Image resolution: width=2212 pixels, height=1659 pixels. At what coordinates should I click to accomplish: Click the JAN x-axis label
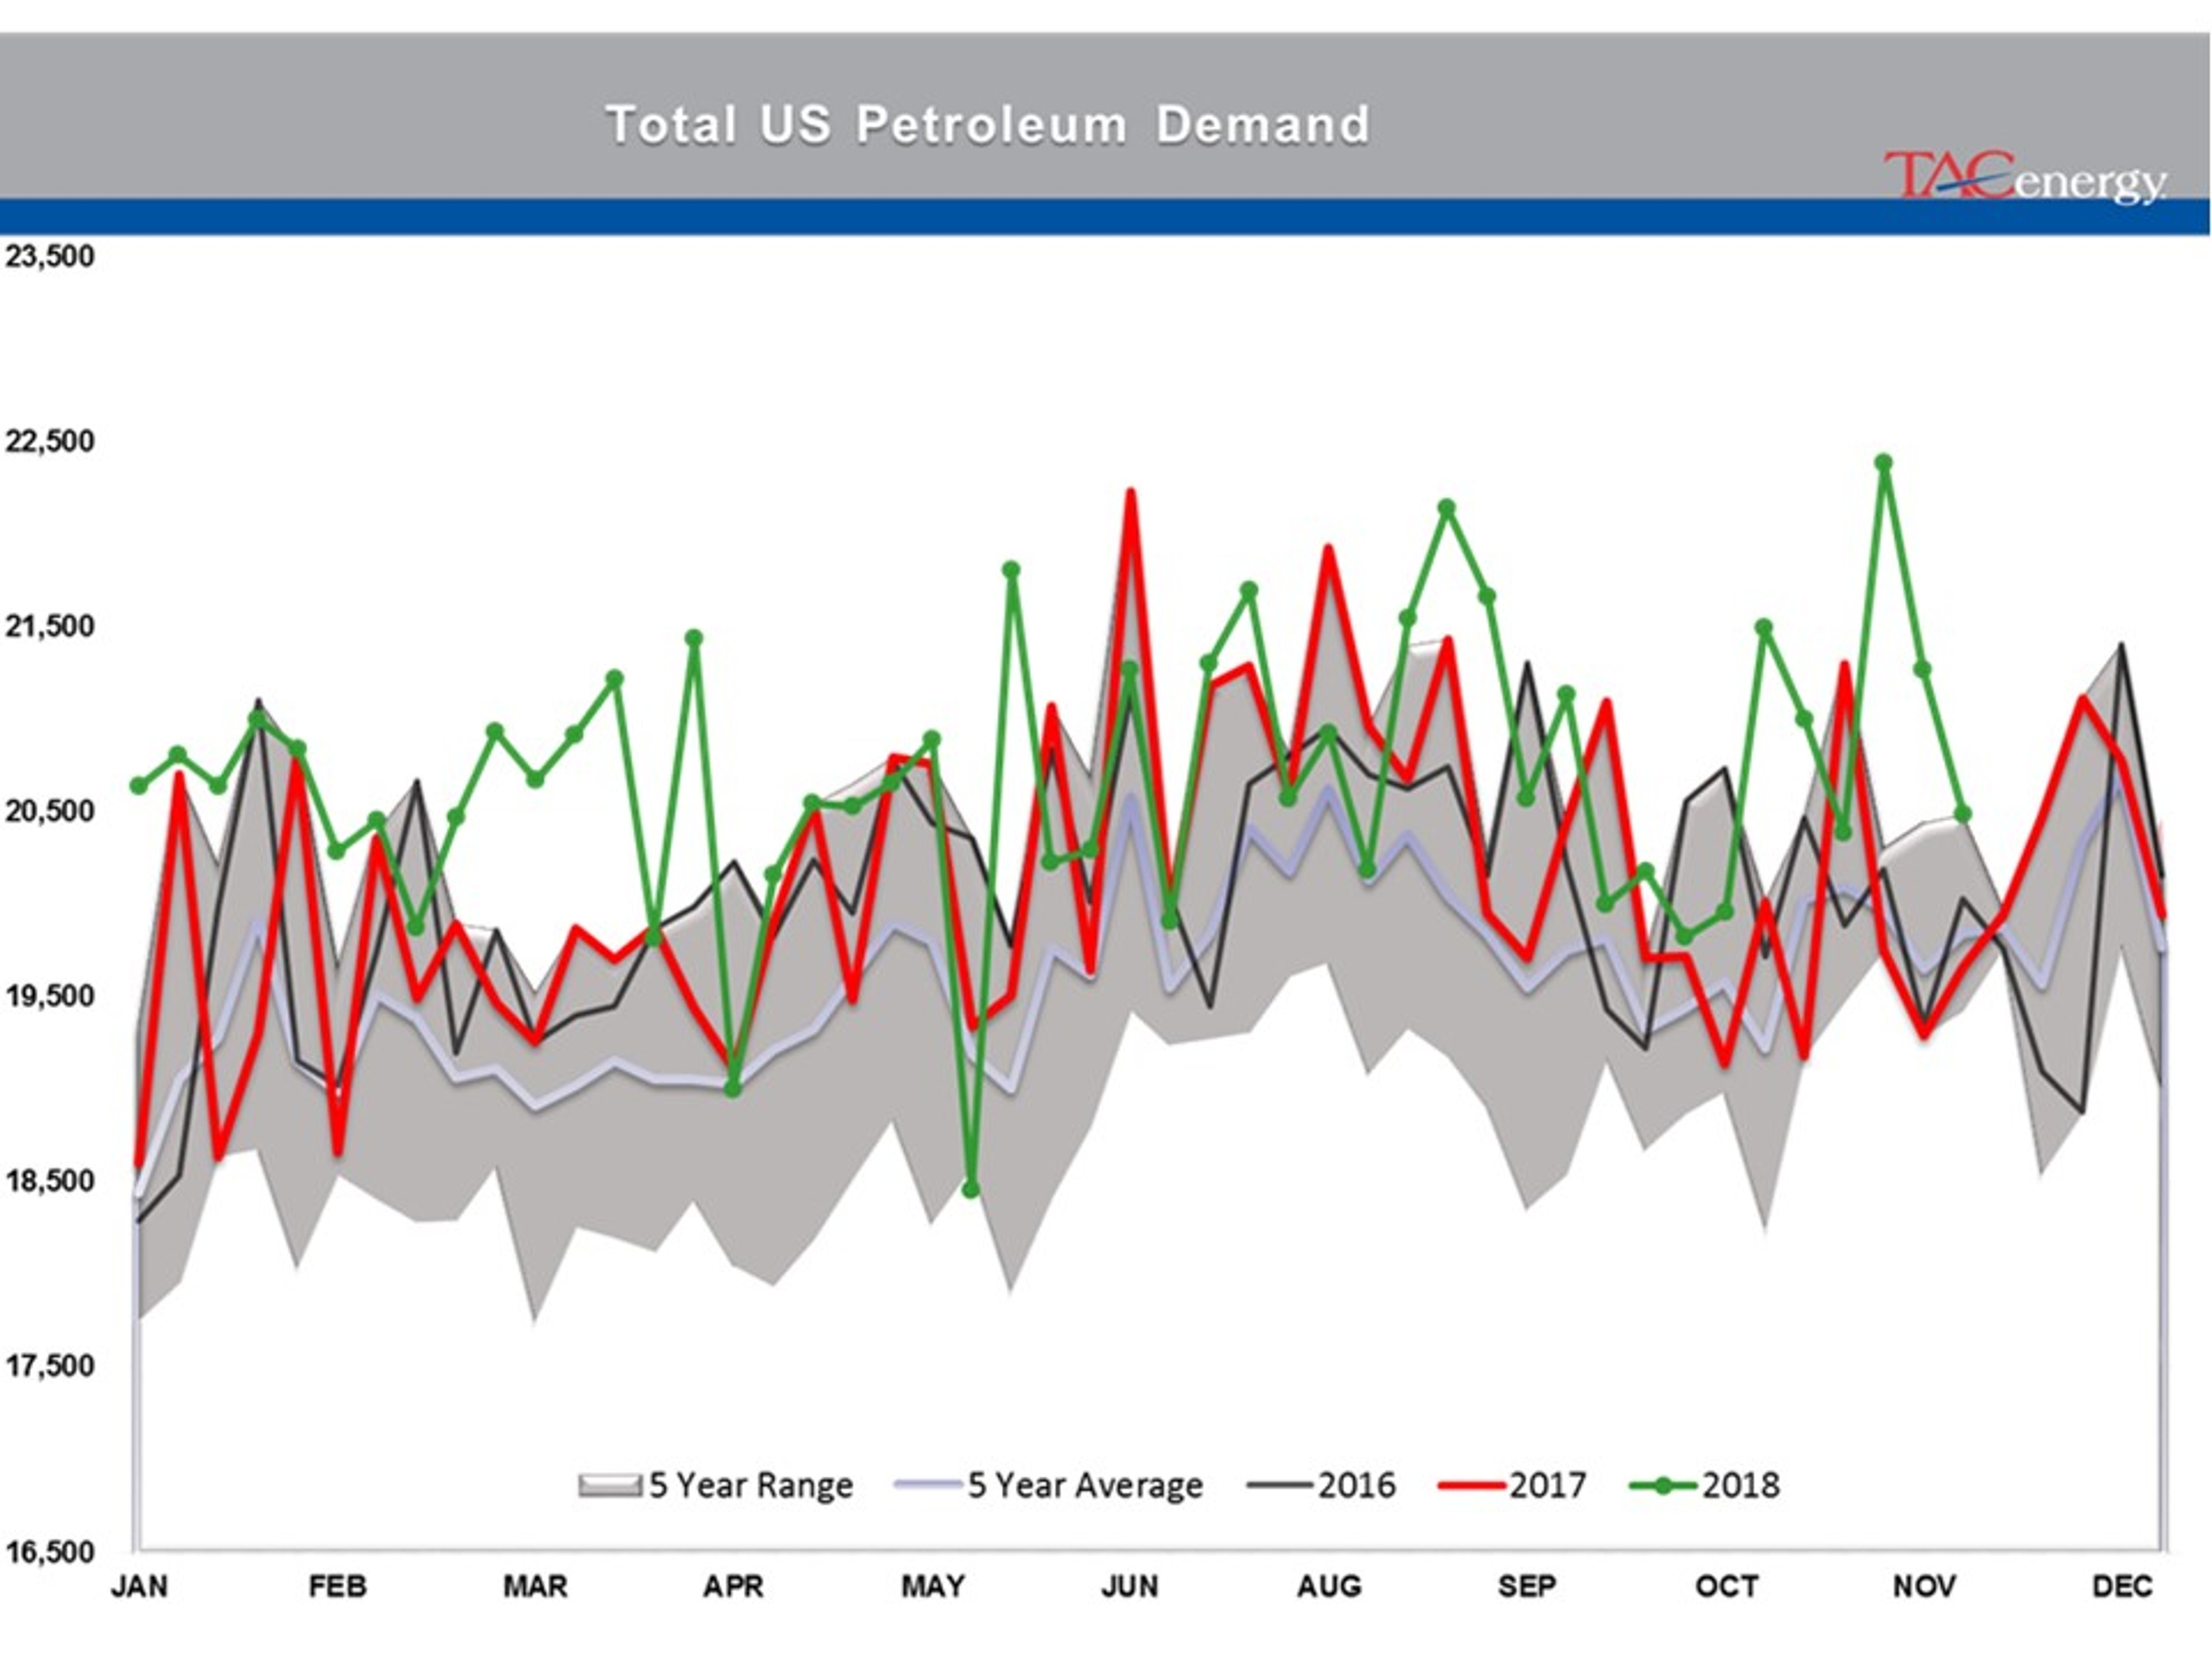[139, 1587]
